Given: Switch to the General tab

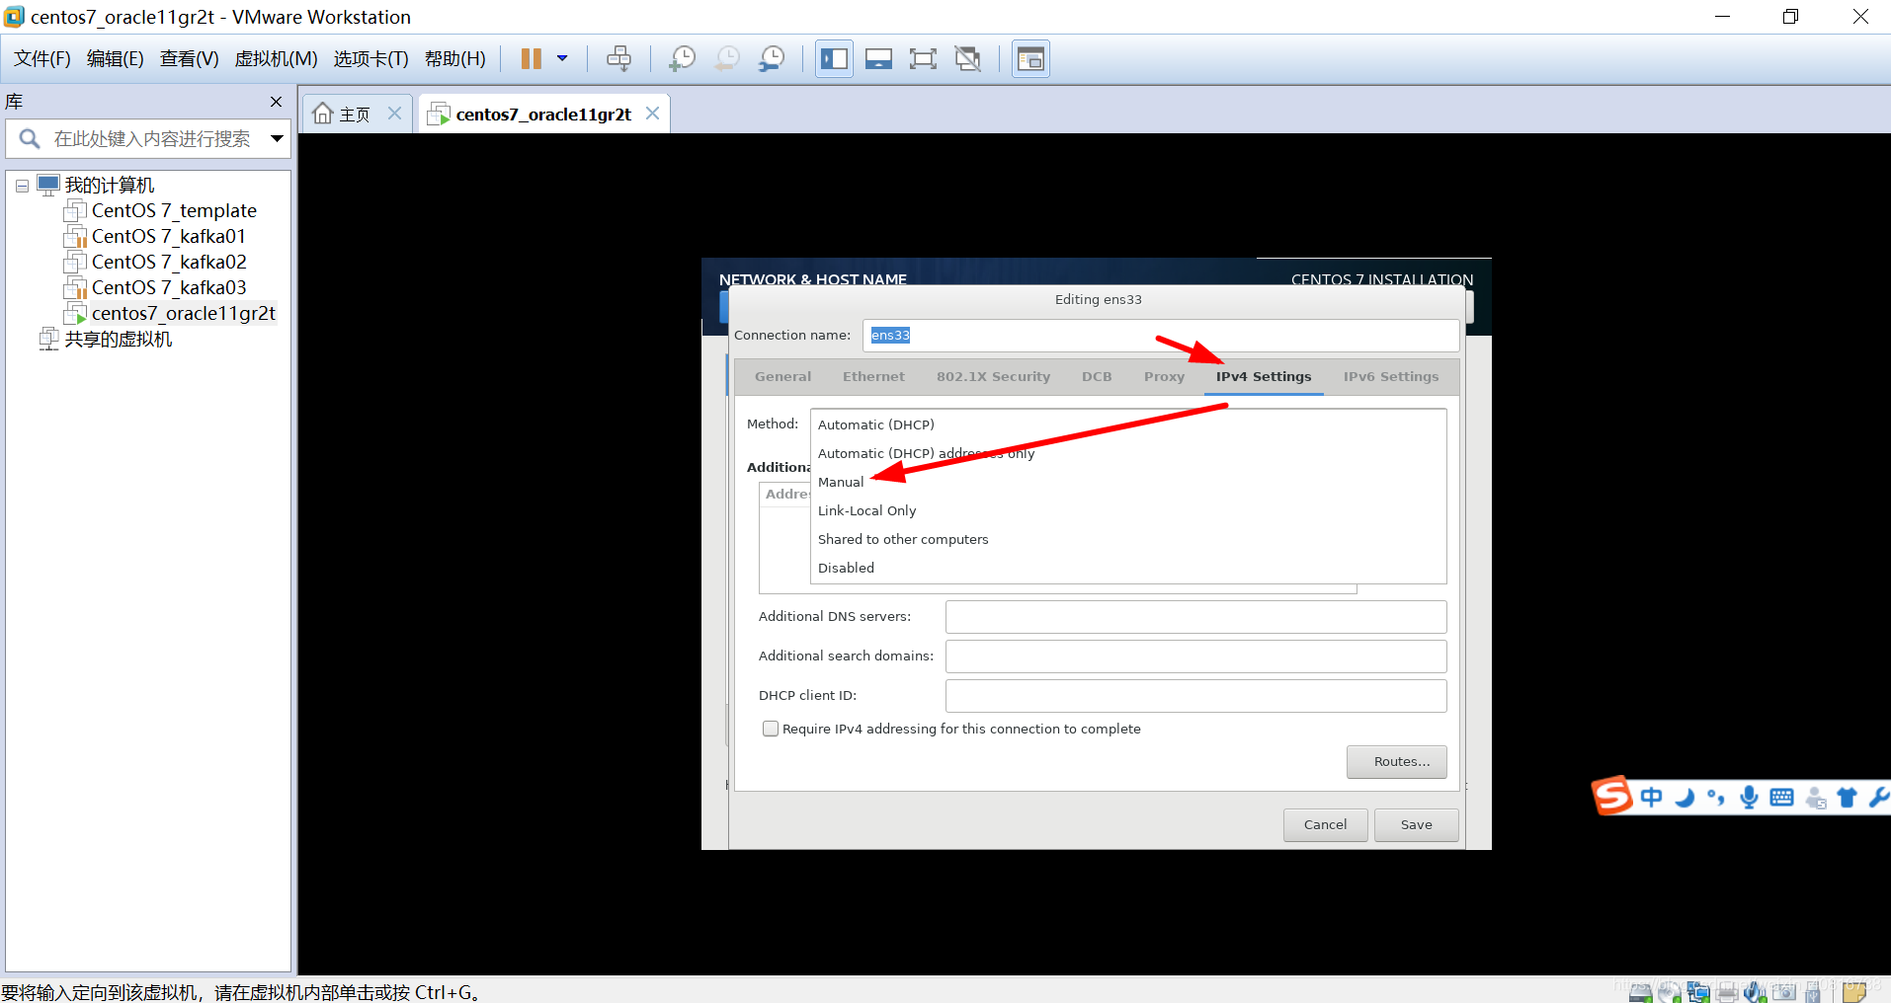Looking at the screenshot, I should tap(782, 377).
